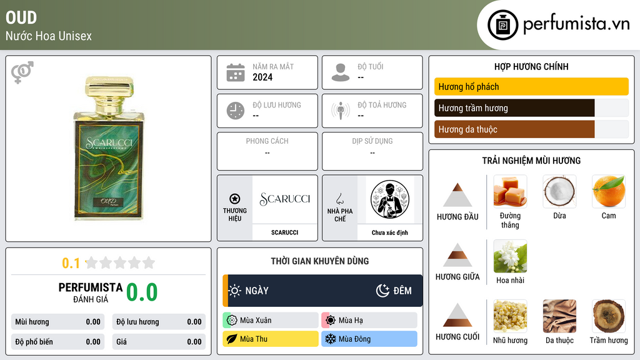Click the unisex gender symbol icon
The height and width of the screenshot is (360, 640).
pyautogui.click(x=22, y=72)
